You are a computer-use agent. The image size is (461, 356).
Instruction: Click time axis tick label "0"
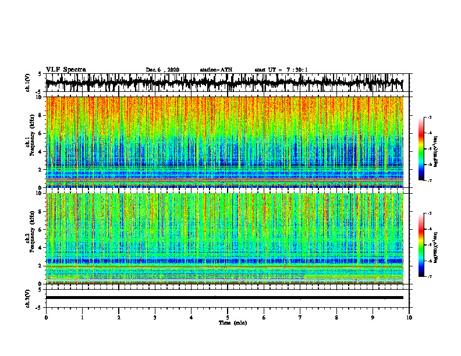coord(46,318)
